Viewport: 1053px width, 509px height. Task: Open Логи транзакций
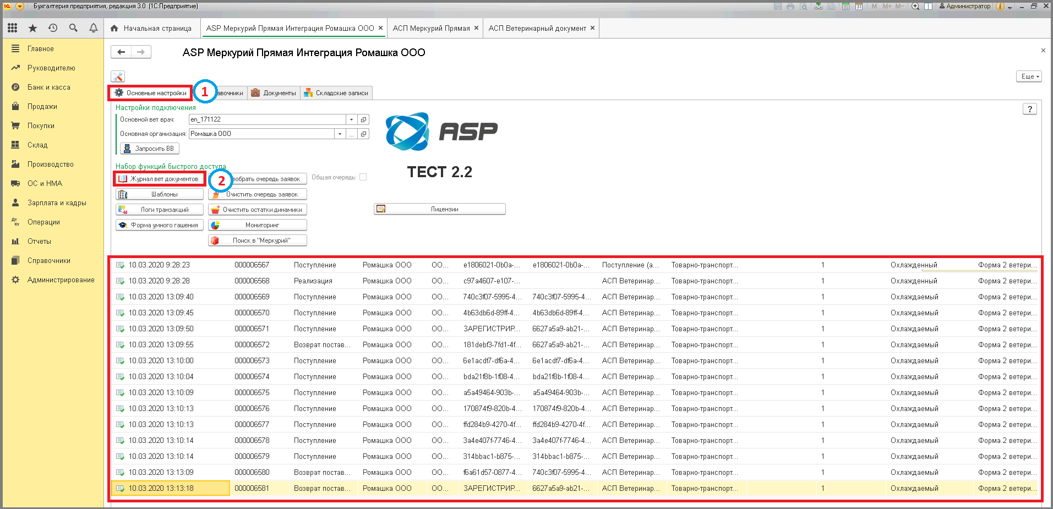coord(160,210)
